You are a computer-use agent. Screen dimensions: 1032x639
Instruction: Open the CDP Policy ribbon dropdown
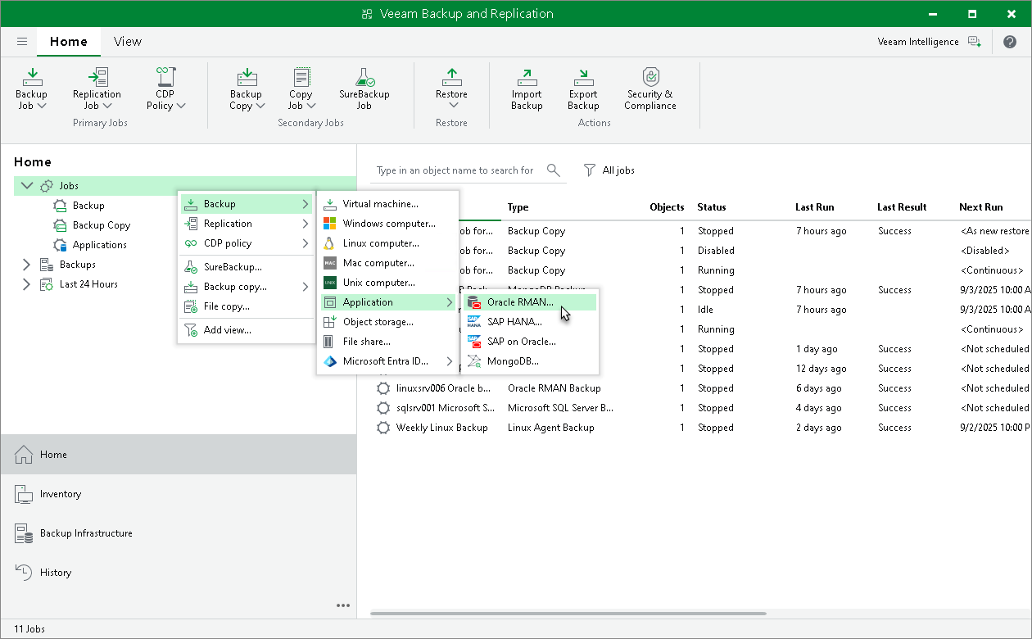click(x=165, y=89)
